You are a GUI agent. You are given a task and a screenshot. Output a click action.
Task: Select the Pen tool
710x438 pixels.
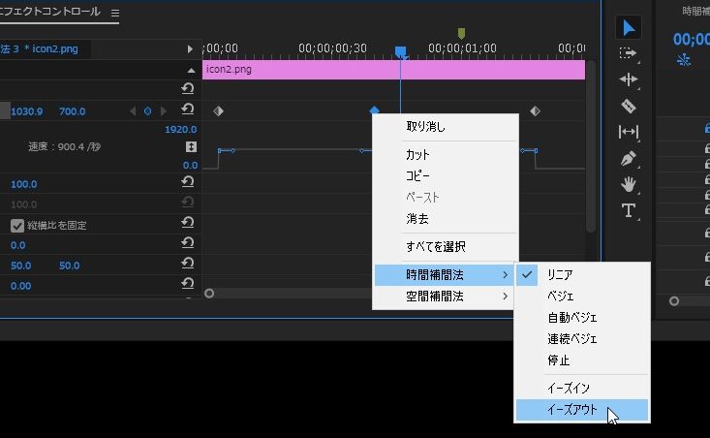pos(628,158)
